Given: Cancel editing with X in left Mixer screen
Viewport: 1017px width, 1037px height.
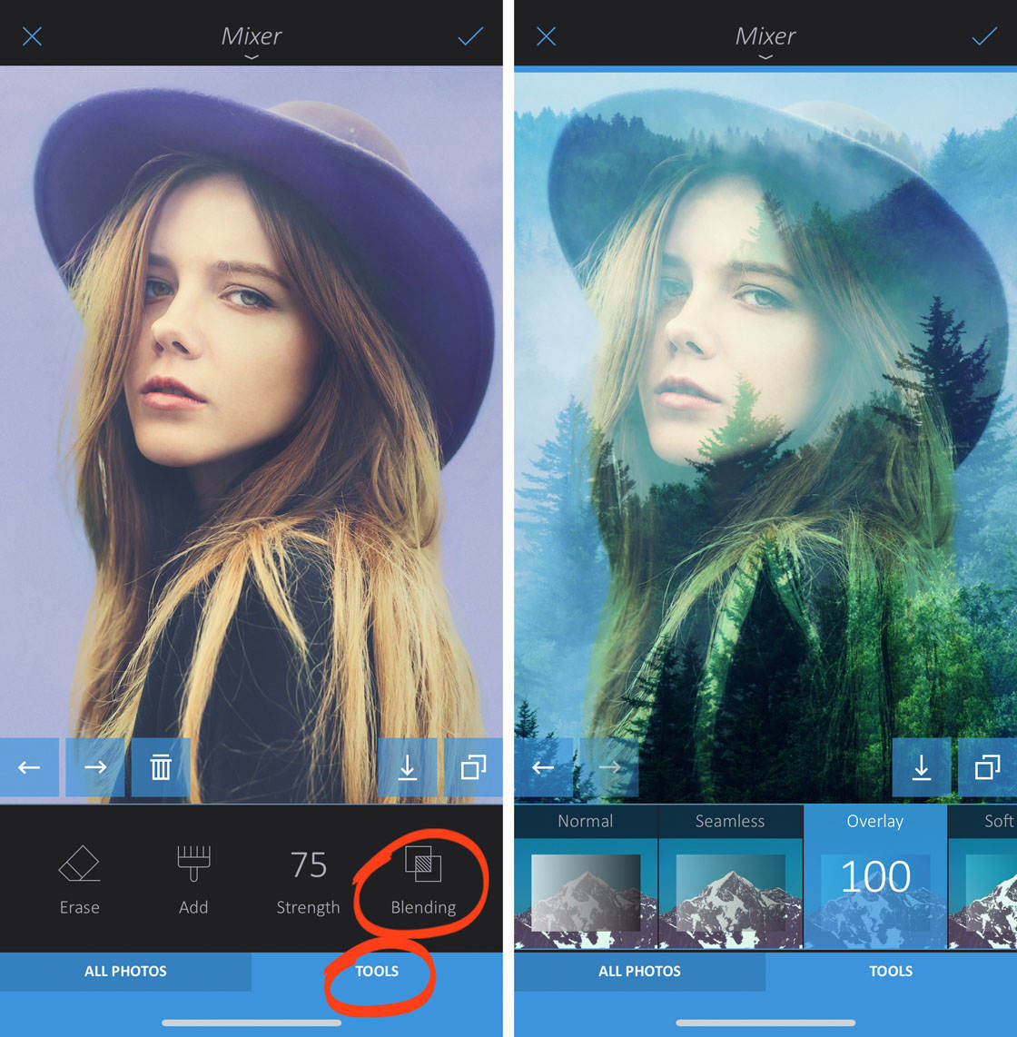Looking at the screenshot, I should click(32, 36).
